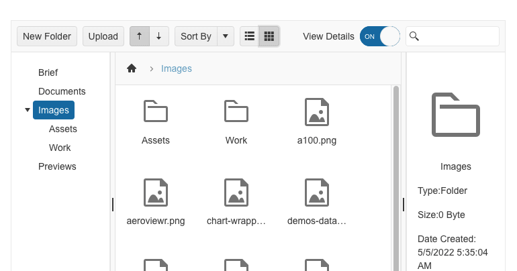Open the Sort By dropdown arrow
The width and height of the screenshot is (517, 271).
click(226, 36)
